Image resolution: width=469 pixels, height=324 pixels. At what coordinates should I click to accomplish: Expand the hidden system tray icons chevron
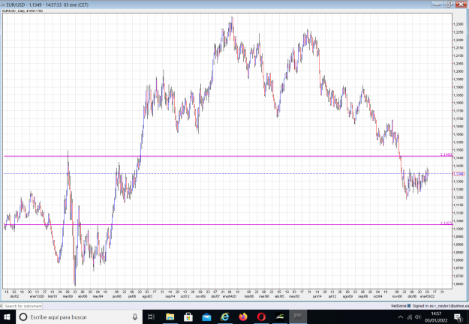coord(401,317)
